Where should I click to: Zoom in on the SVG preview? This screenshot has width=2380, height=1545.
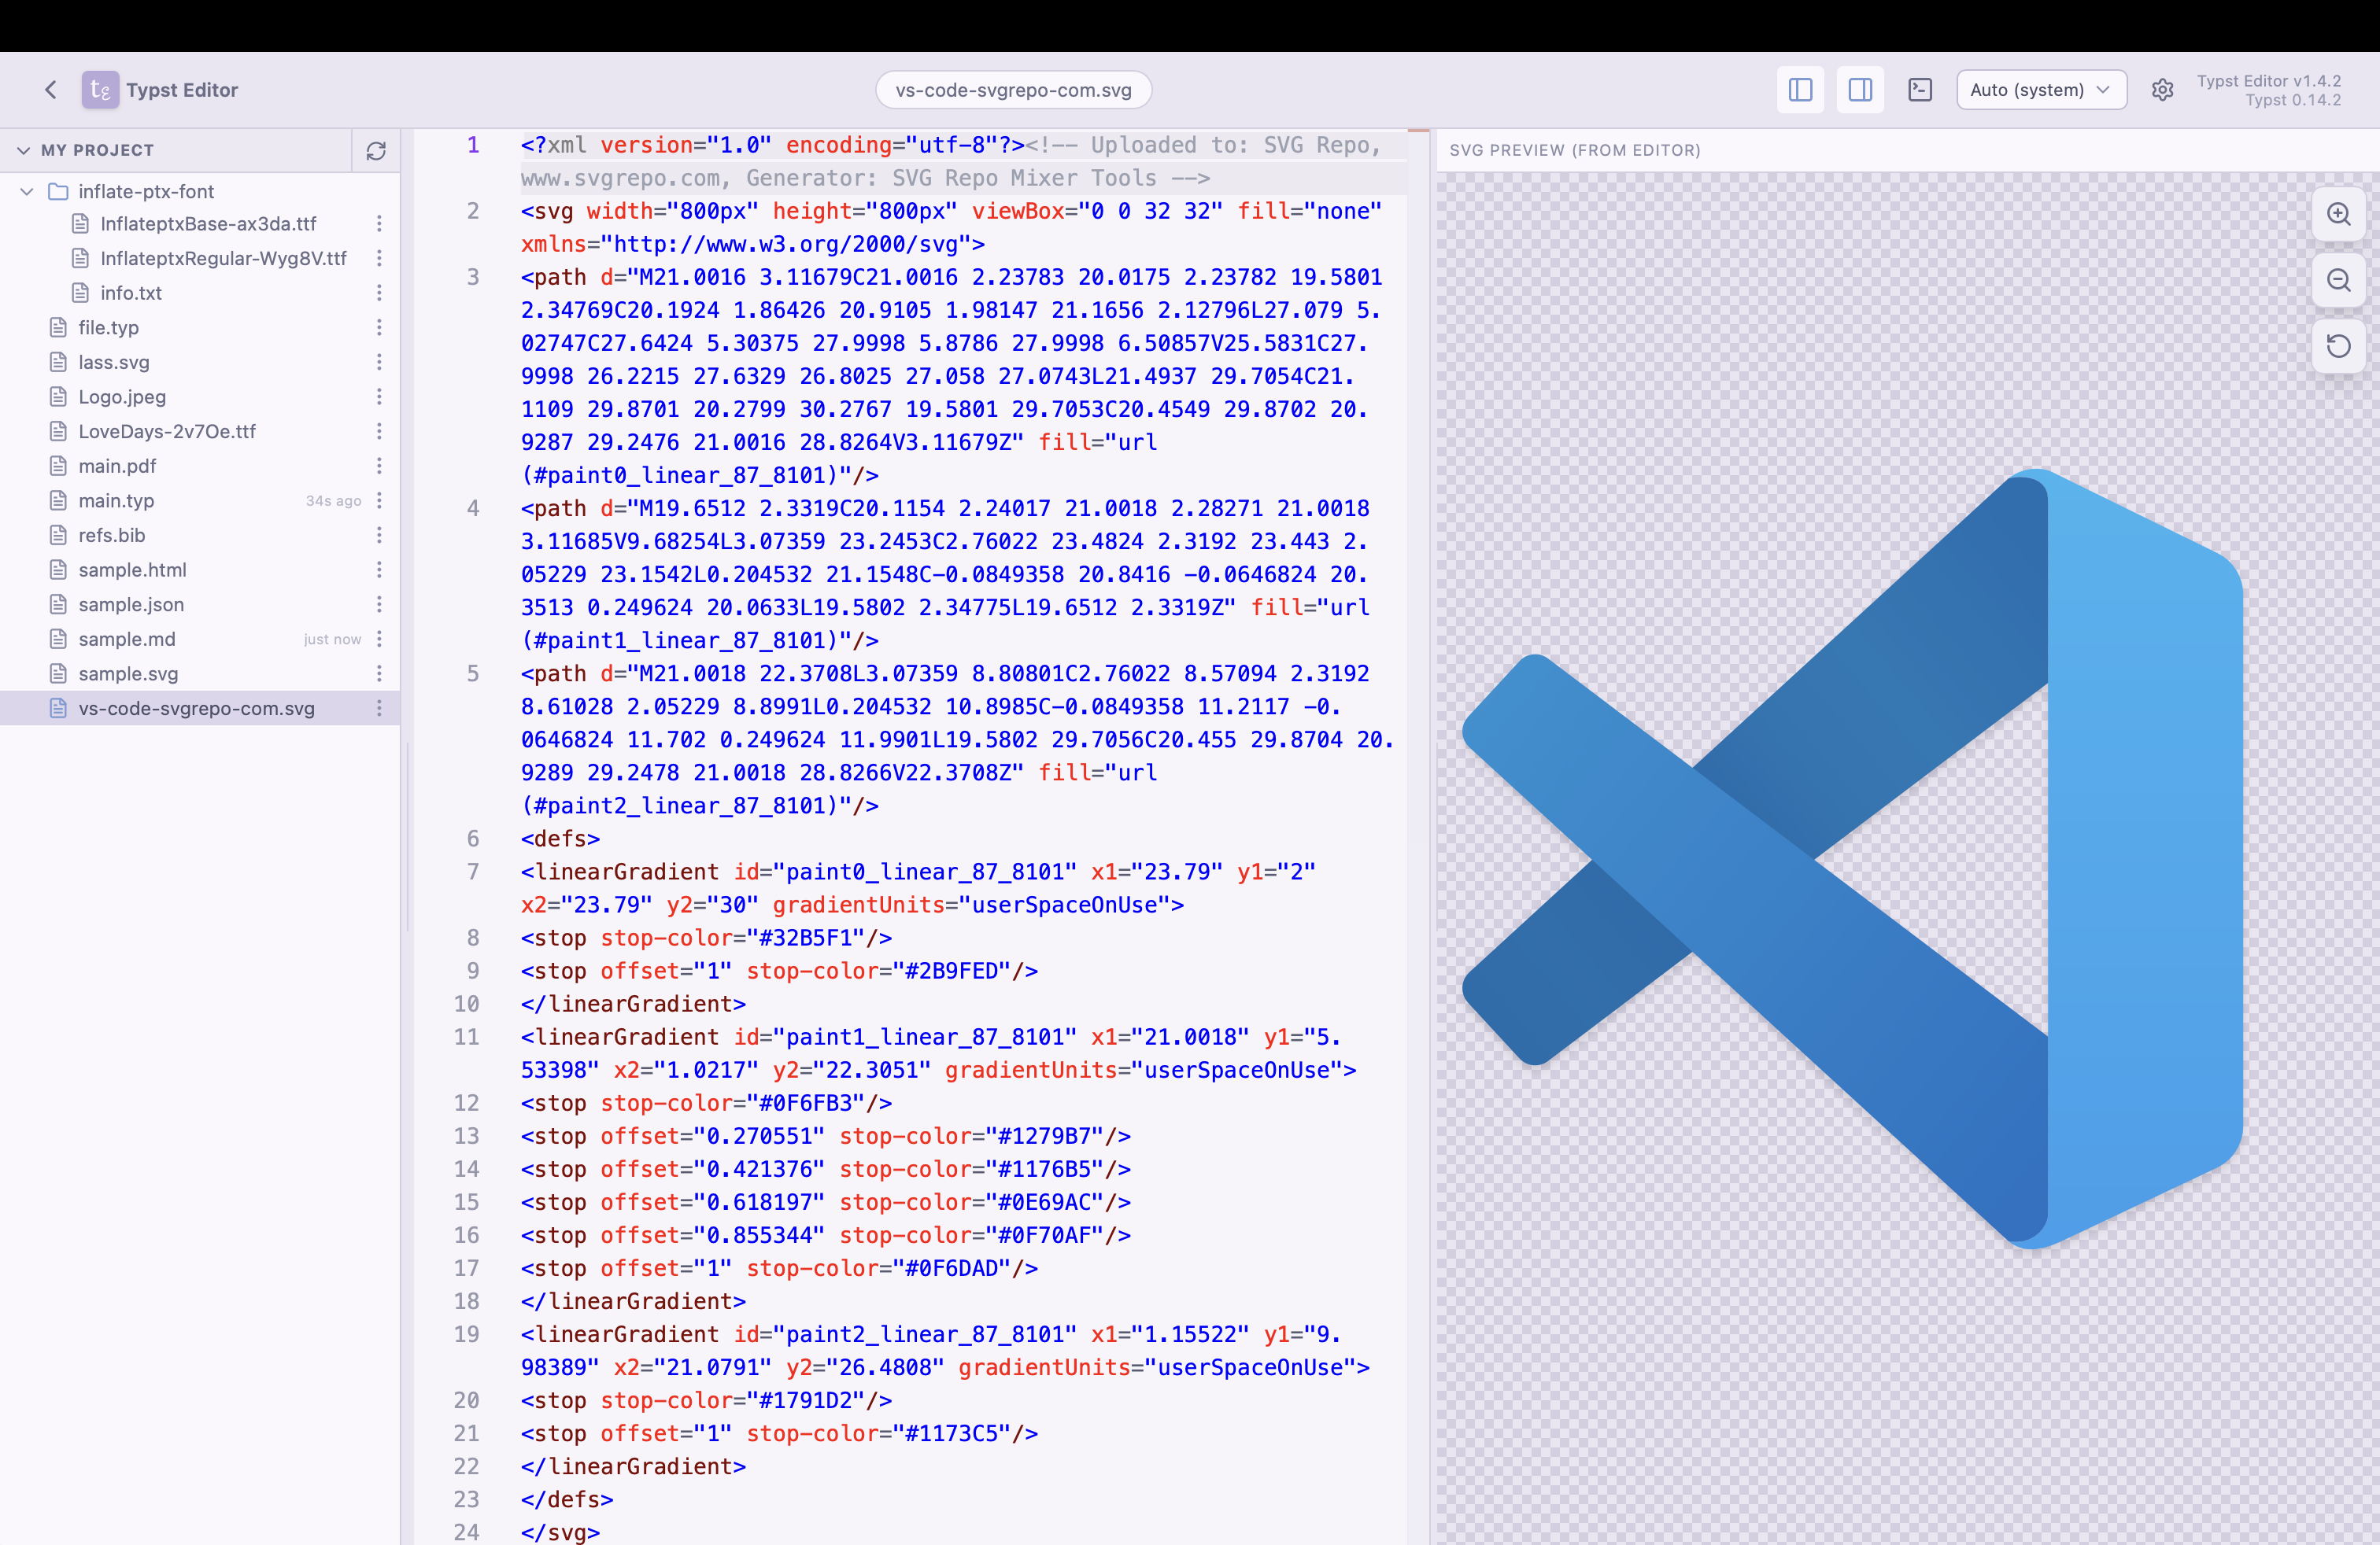pyautogui.click(x=2338, y=214)
